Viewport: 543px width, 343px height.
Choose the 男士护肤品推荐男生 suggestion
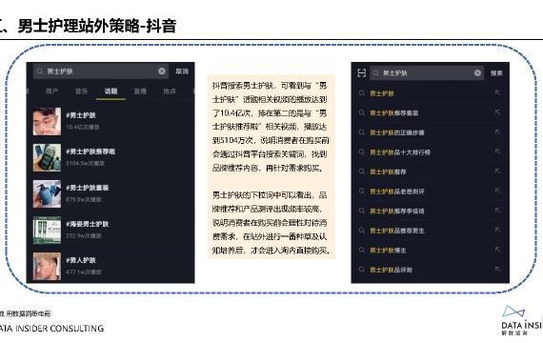coord(397,231)
